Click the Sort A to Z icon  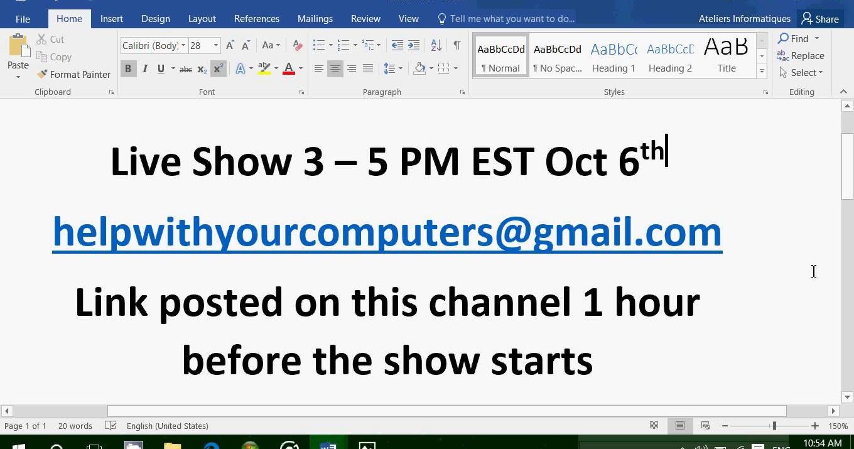pyautogui.click(x=436, y=45)
